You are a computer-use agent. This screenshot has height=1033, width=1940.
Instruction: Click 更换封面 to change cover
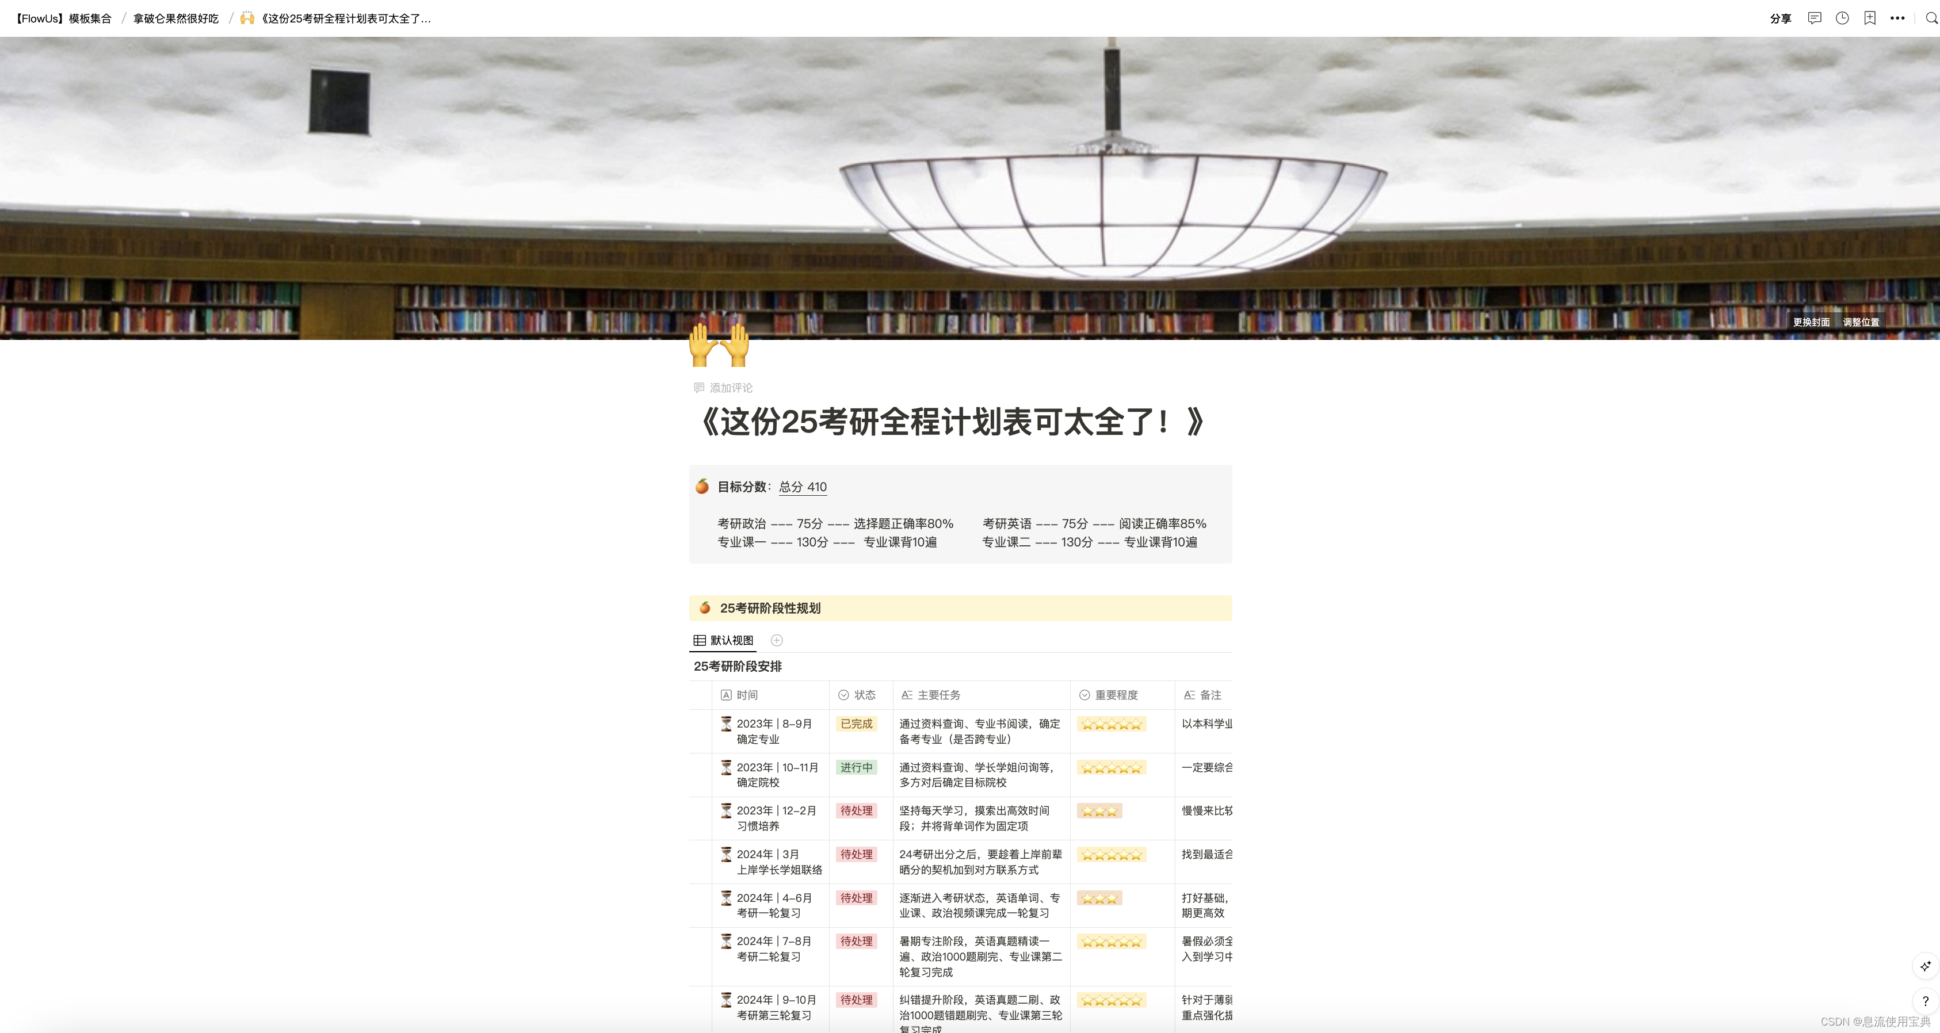click(1811, 322)
